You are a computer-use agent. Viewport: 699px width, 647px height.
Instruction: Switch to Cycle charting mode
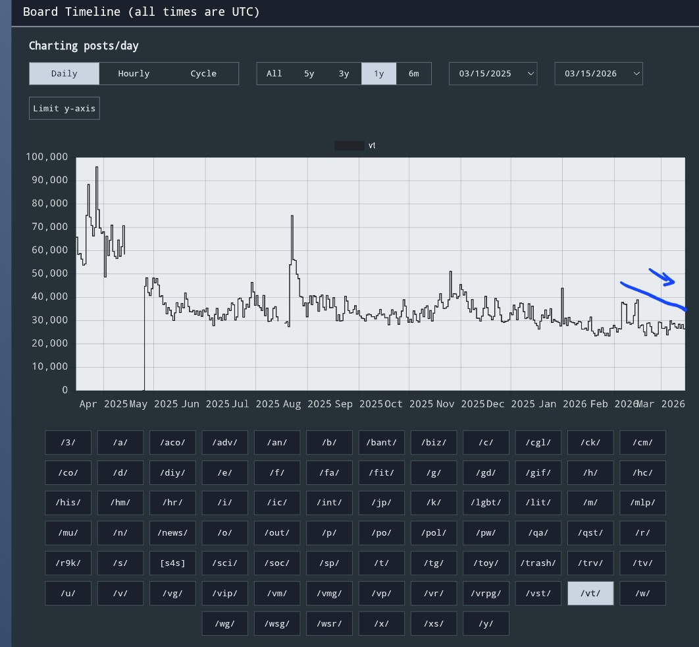[203, 74]
